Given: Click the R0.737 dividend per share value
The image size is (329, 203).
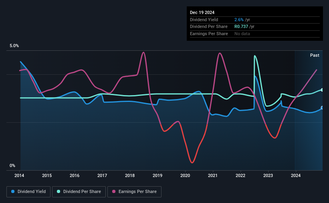Looking at the screenshot, I should [x=241, y=27].
